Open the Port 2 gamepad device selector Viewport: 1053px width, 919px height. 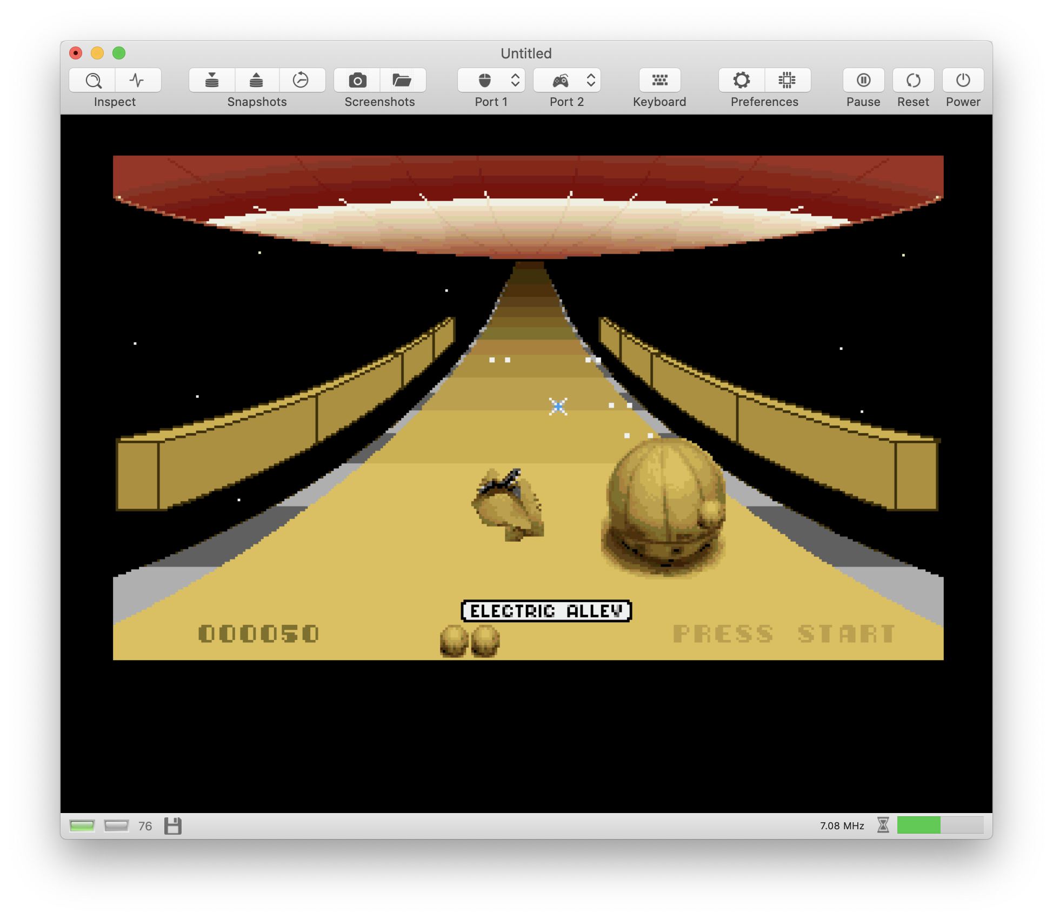tap(567, 80)
